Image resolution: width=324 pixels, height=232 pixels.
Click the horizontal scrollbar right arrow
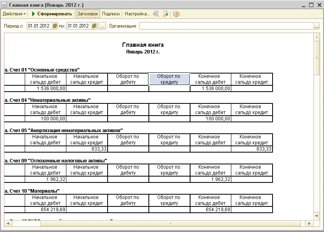click(309, 223)
